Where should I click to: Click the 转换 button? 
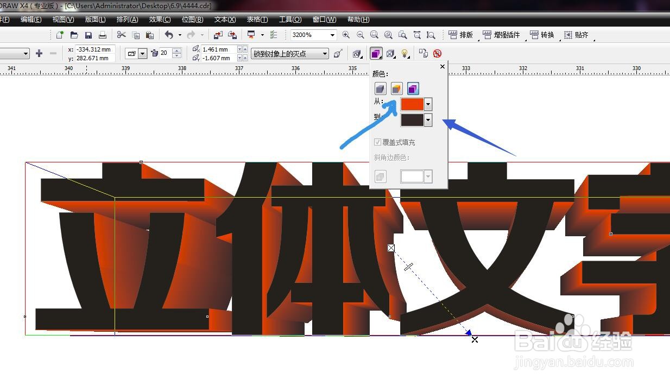point(542,35)
